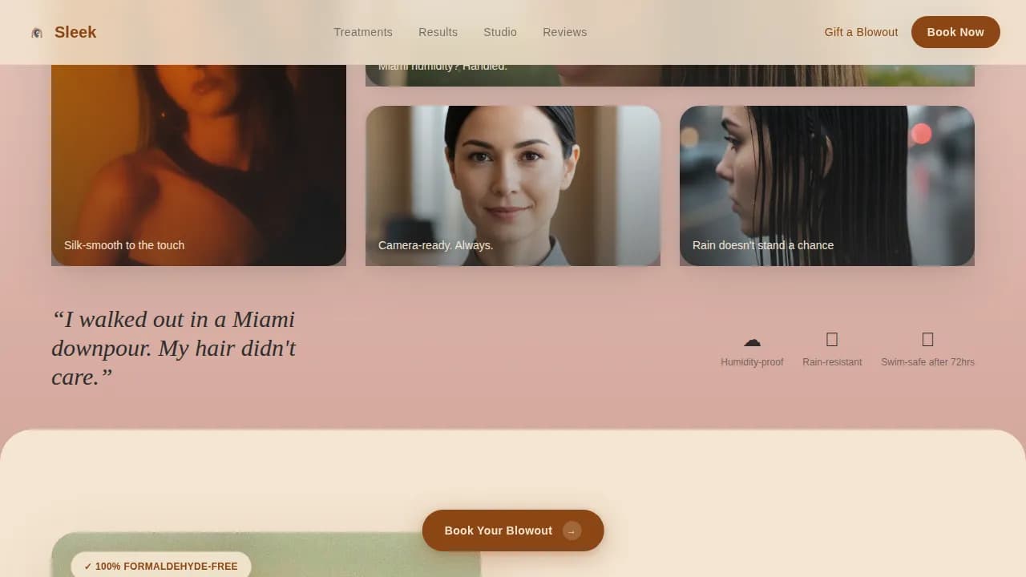Image resolution: width=1026 pixels, height=577 pixels.
Task: Open the Reviews section
Action: pyautogui.click(x=564, y=32)
